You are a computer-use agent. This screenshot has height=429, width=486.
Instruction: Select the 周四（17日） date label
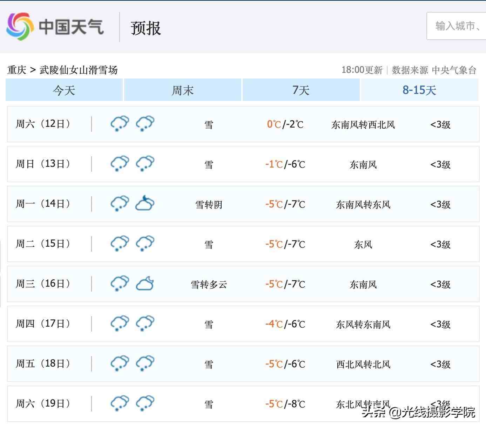(43, 324)
